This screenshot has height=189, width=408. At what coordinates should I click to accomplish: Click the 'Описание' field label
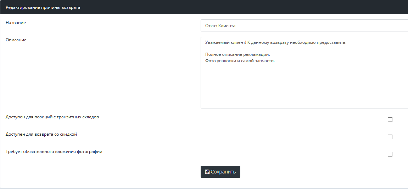tap(16, 40)
